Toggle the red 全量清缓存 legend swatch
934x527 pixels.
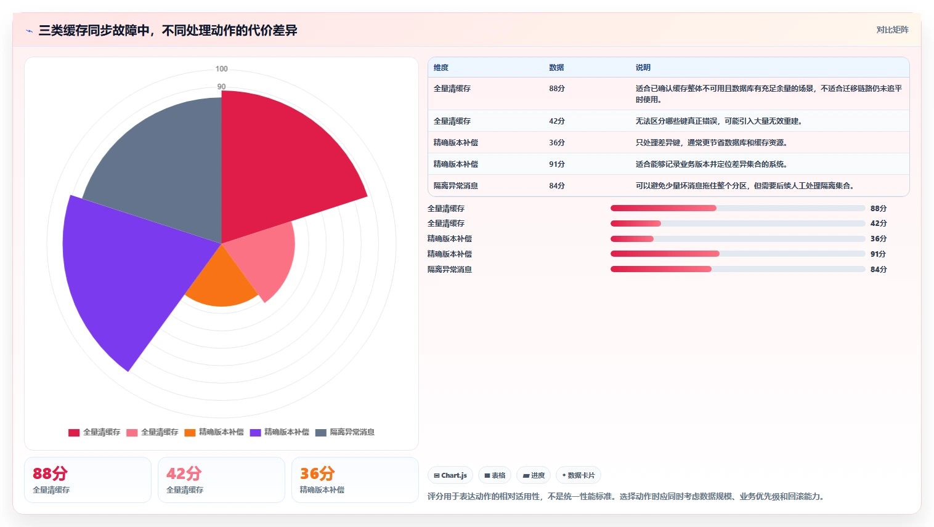click(74, 432)
